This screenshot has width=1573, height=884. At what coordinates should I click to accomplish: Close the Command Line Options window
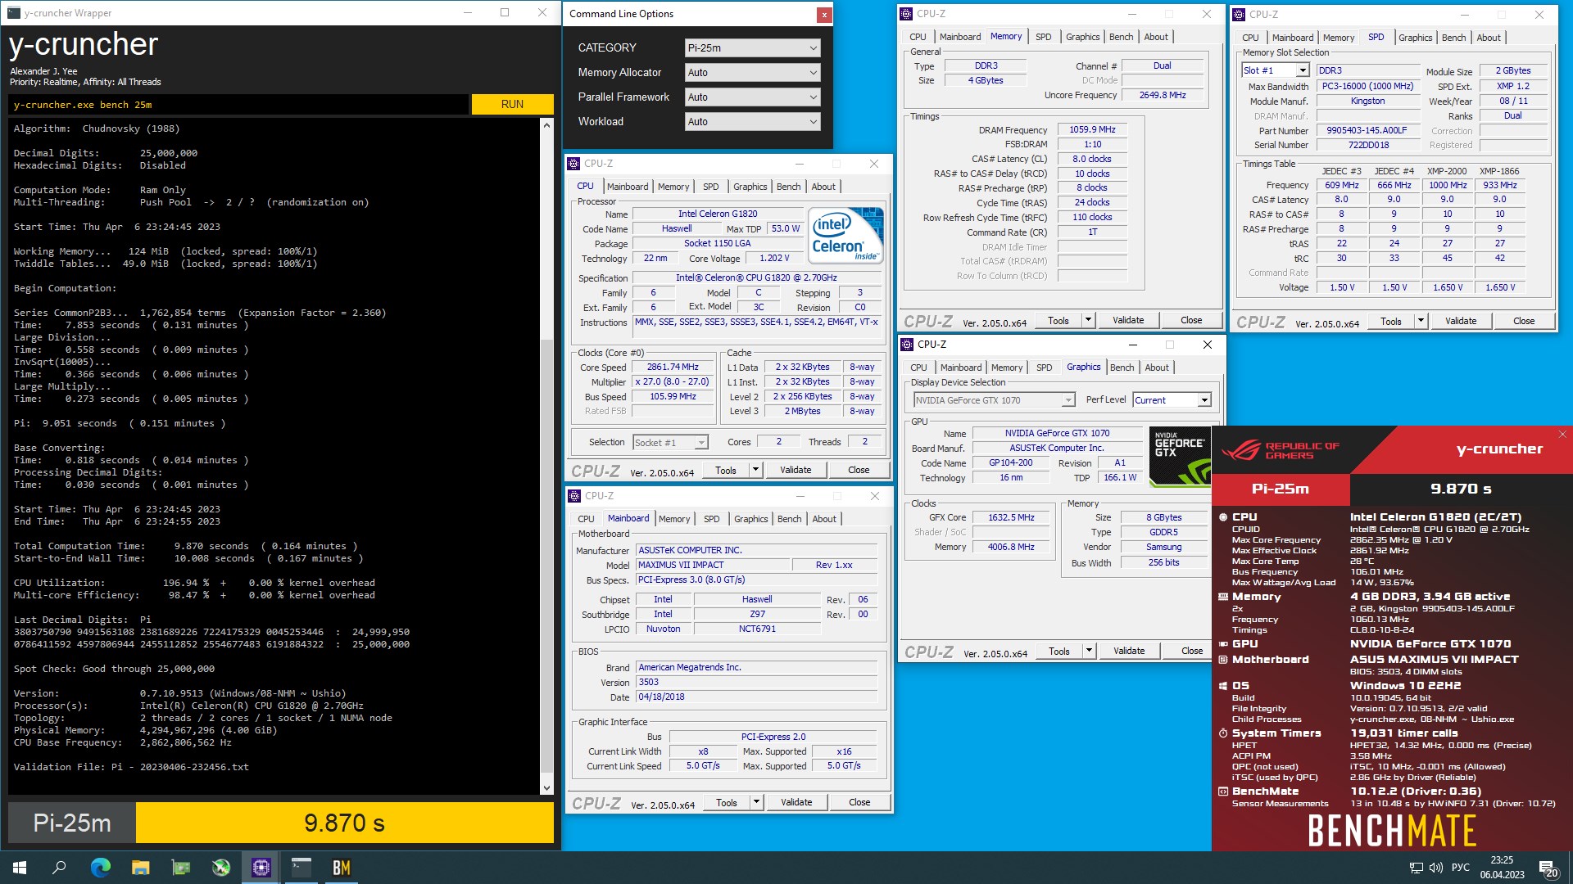click(x=824, y=15)
